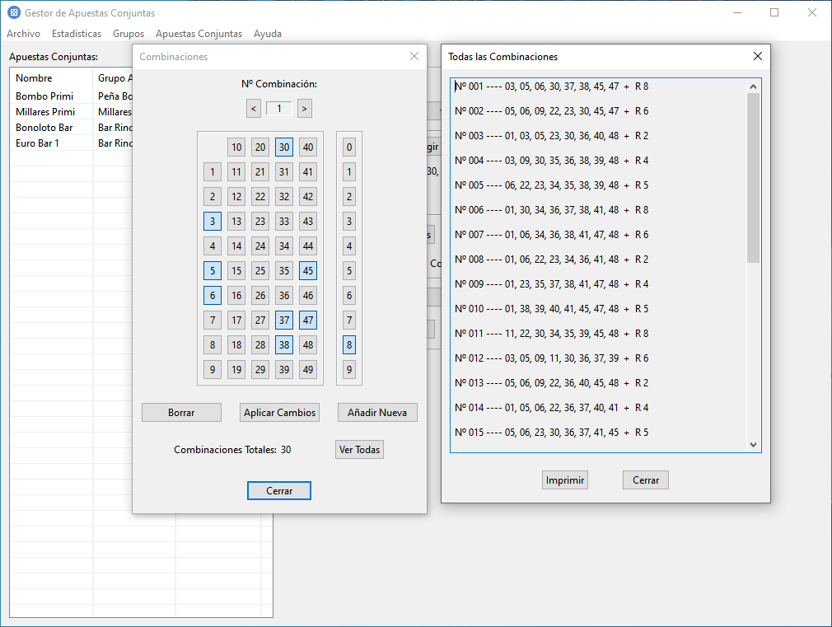Click combination Nº 008 line in the list

pos(551,260)
